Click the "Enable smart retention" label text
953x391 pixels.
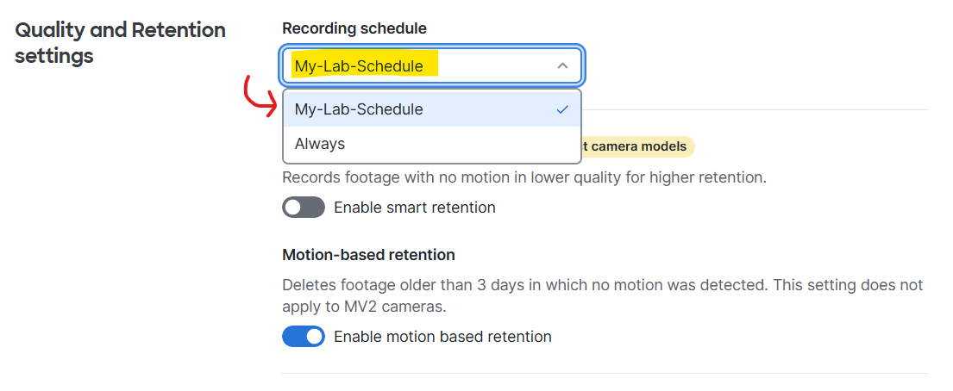tap(415, 208)
